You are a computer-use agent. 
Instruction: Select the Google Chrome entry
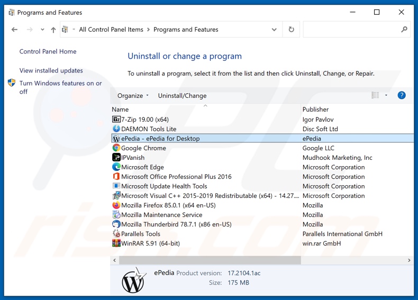(143, 148)
